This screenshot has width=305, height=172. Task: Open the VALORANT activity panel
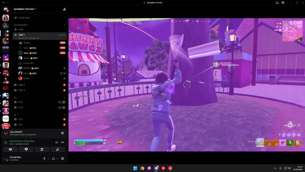point(34,133)
